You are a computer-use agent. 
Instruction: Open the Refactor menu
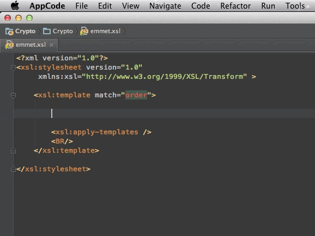[235, 6]
